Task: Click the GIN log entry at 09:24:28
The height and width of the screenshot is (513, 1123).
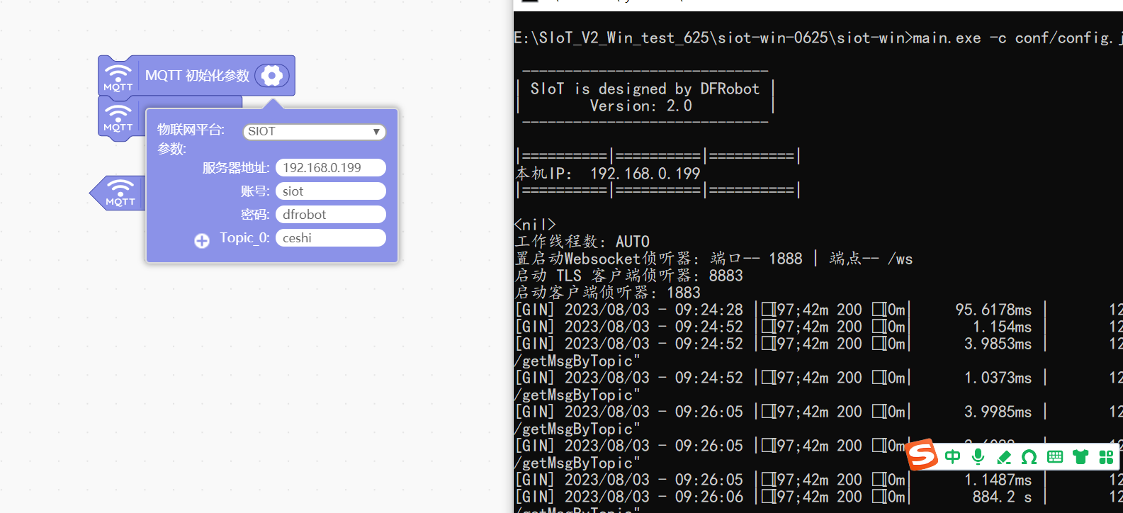Action: pyautogui.click(x=818, y=310)
